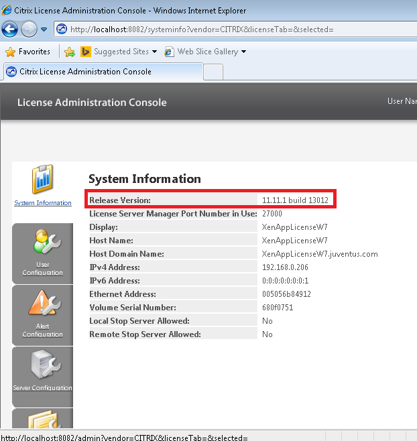417x441 pixels.
Task: Expand the Suggested Sites dropdown
Action: pyautogui.click(x=154, y=52)
